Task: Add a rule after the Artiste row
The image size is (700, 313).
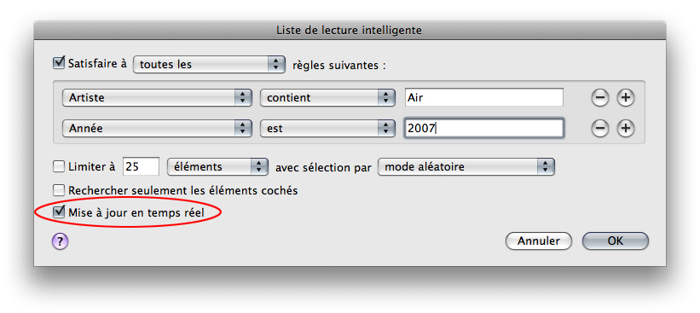Action: 626,98
